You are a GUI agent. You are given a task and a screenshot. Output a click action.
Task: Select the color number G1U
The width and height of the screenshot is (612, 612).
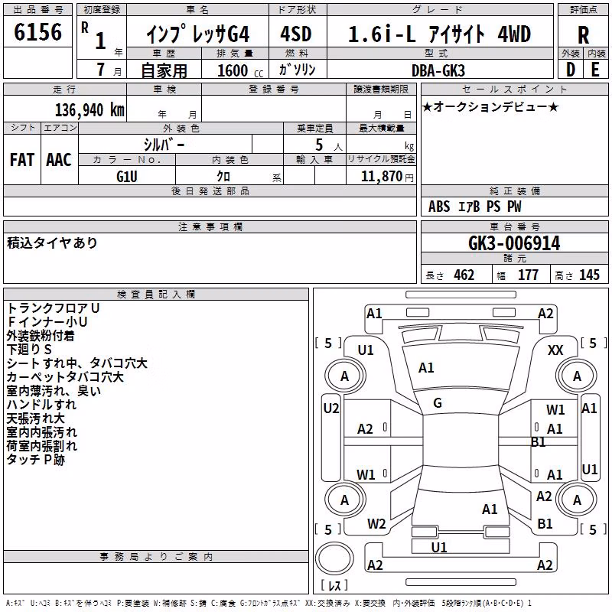(127, 177)
